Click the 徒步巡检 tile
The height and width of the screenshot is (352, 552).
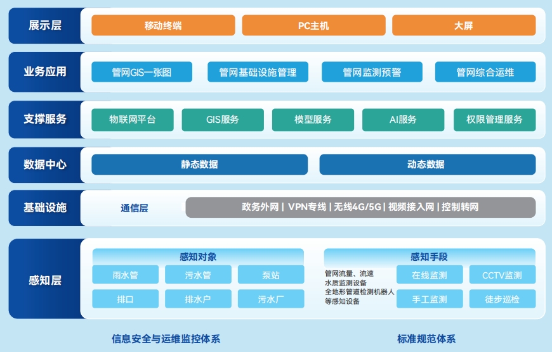pyautogui.click(x=503, y=299)
